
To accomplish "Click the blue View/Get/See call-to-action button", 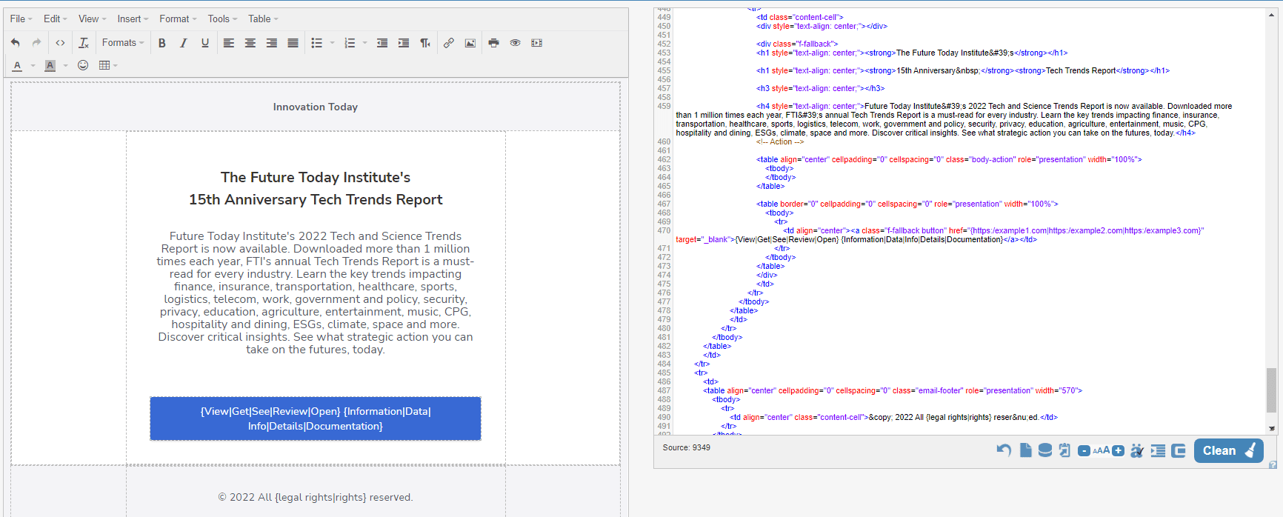I will (x=316, y=418).
